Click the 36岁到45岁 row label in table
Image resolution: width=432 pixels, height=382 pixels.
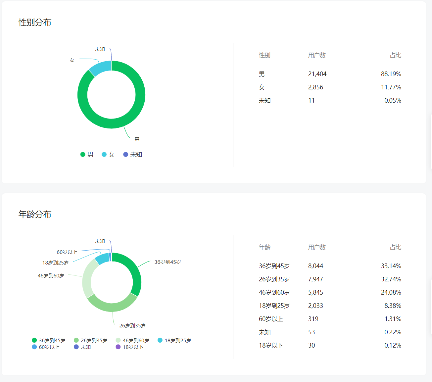[x=274, y=266]
